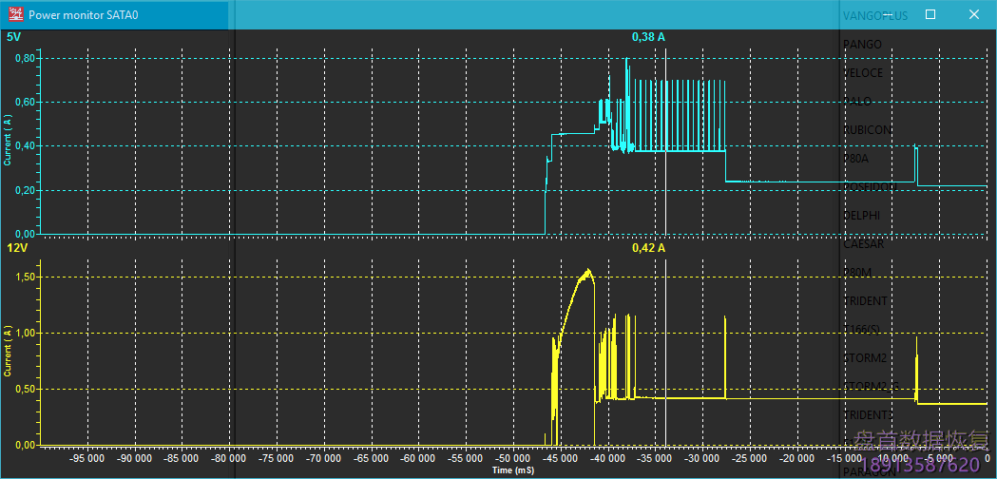Pick CAESAR in the list
This screenshot has width=997, height=479.
(863, 244)
